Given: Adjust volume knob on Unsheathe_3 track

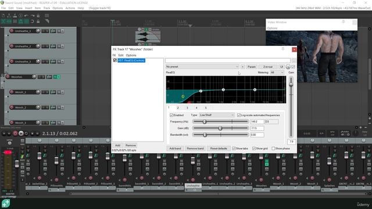Looking at the screenshot, I should [x=38, y=62].
